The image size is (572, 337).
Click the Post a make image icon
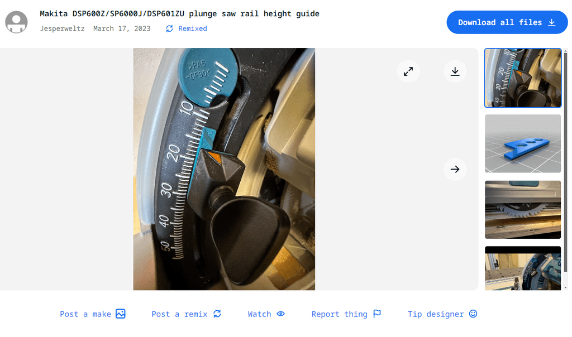[x=121, y=314]
